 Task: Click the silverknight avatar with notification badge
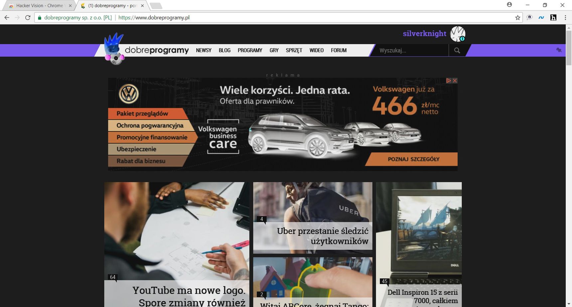tap(458, 34)
